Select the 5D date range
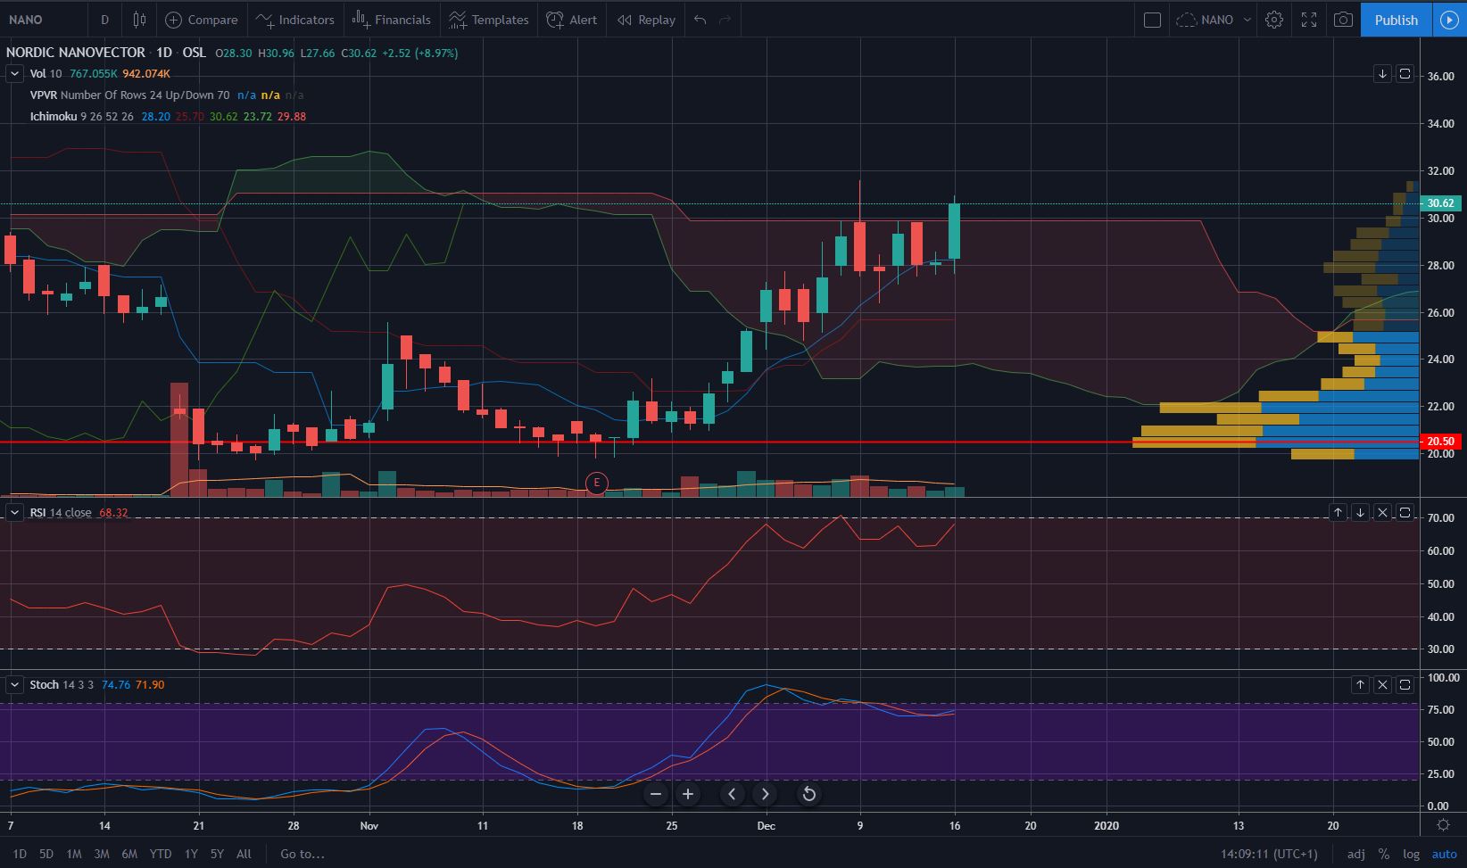This screenshot has height=868, width=1467. pos(46,854)
